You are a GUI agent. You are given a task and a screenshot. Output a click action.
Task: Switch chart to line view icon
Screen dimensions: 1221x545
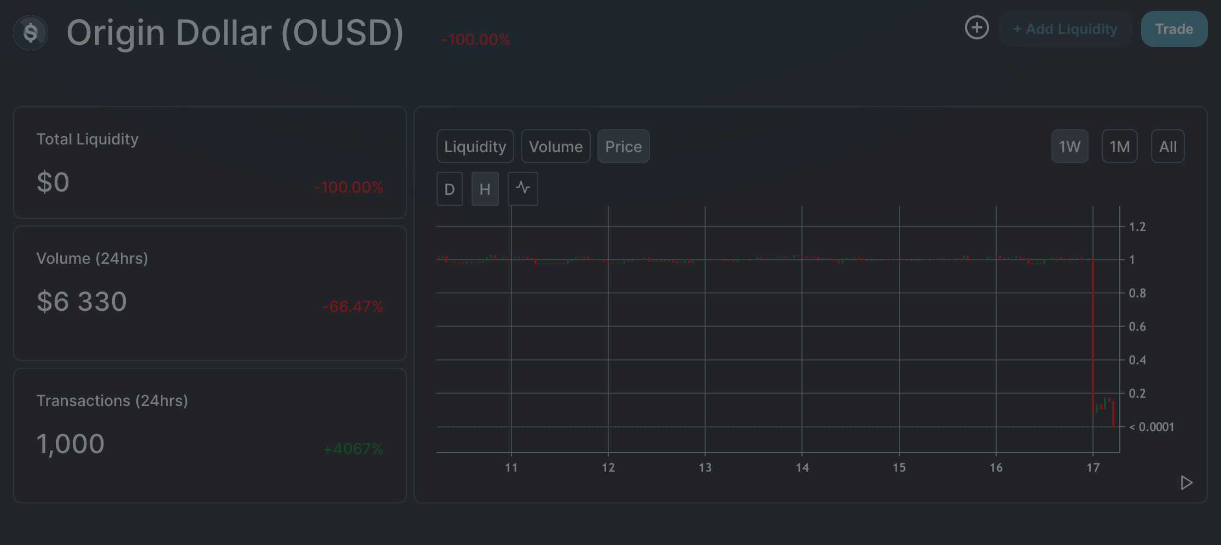[523, 189]
